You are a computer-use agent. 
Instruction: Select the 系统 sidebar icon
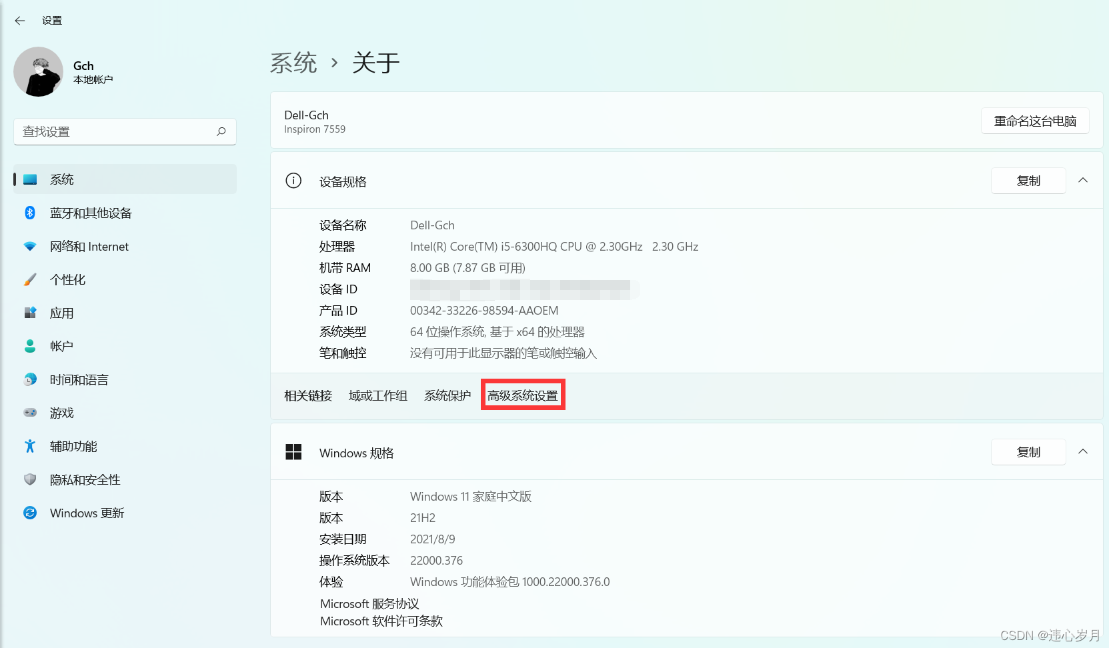30,179
